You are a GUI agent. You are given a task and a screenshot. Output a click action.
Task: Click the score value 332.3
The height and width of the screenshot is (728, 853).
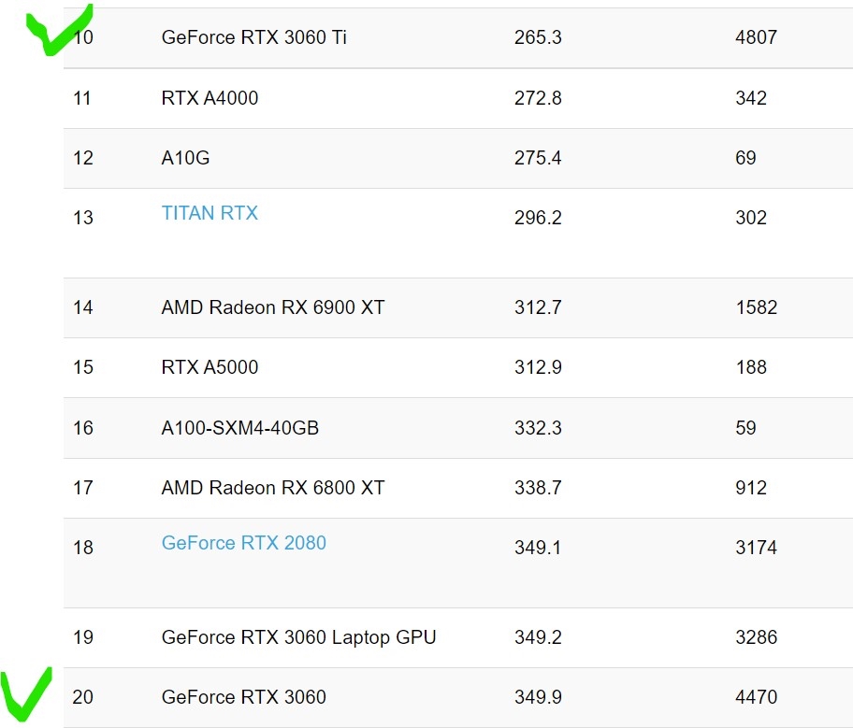[x=538, y=428]
